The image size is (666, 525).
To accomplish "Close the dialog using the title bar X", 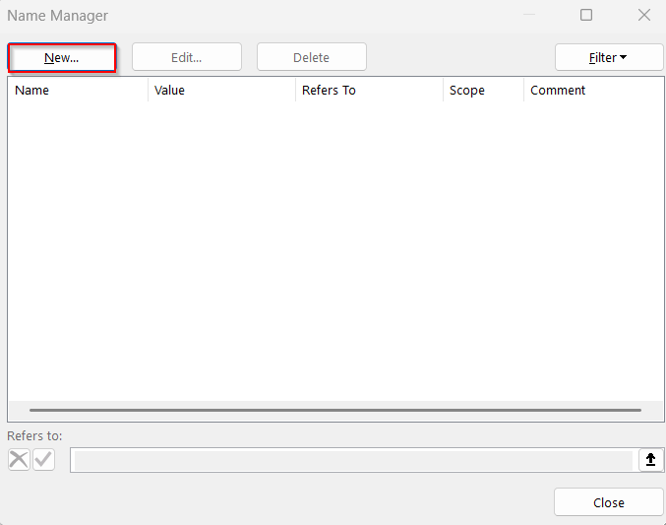I will pos(644,15).
